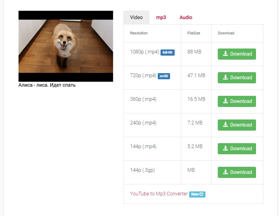
Task: Click the 47.1 MB file size
Action: [196, 76]
